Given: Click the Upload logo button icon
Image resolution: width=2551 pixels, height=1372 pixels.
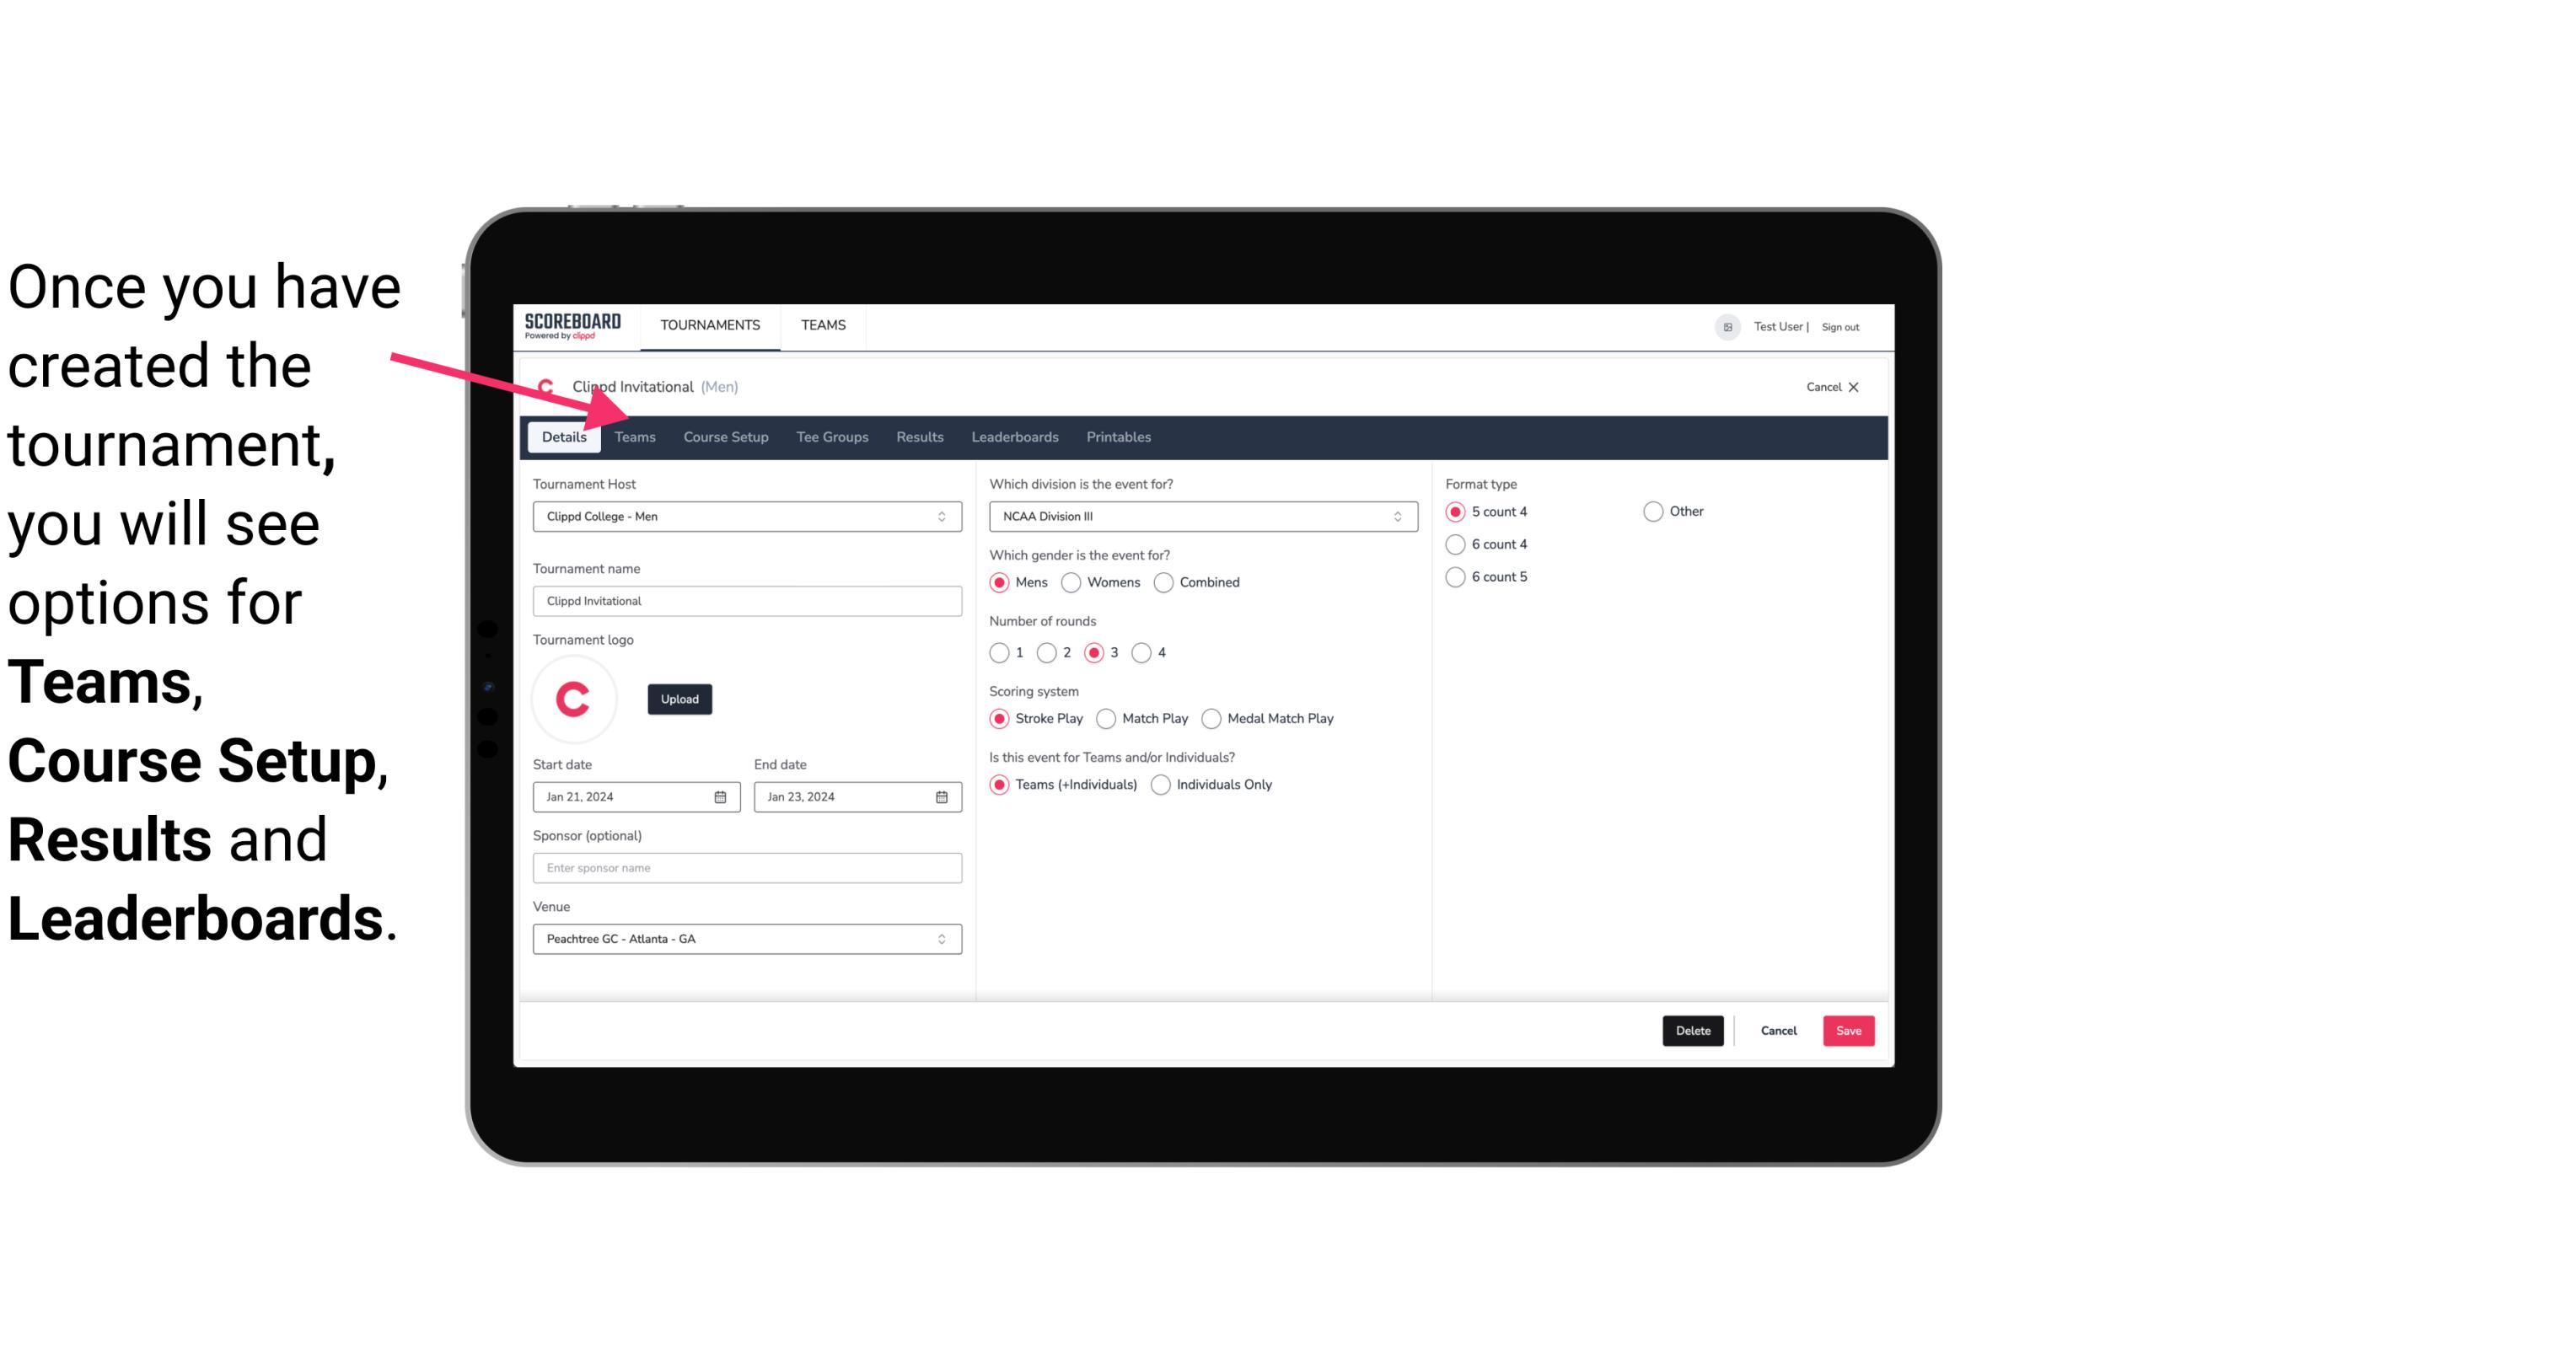Looking at the screenshot, I should 679,698.
